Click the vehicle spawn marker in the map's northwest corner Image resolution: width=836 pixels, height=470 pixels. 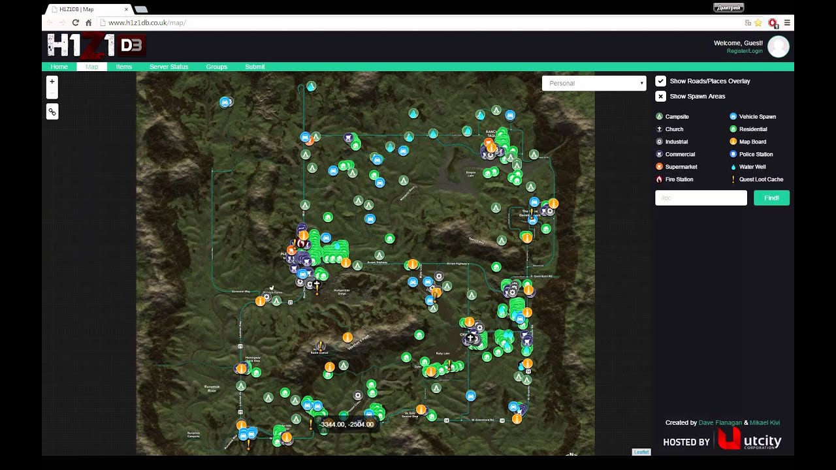[225, 102]
